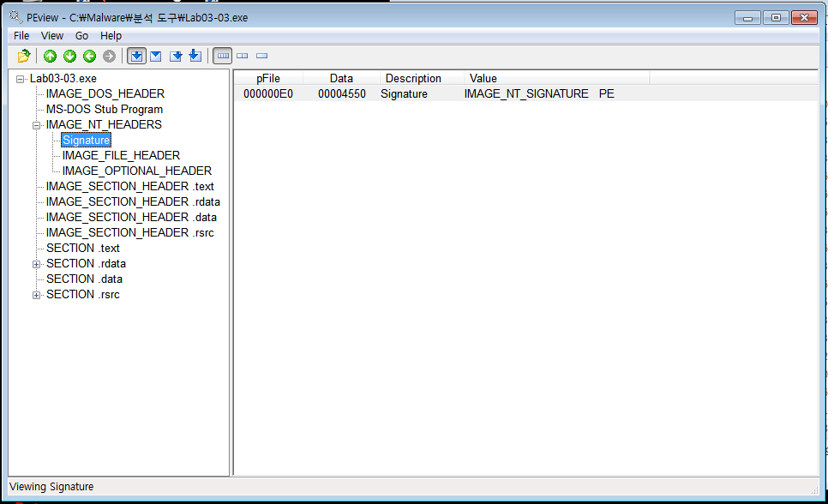Toggle the first pressed address view icon
This screenshot has height=504, width=828.
tap(137, 56)
